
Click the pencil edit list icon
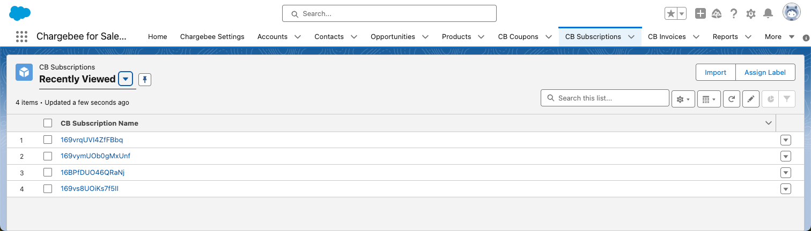(x=751, y=98)
